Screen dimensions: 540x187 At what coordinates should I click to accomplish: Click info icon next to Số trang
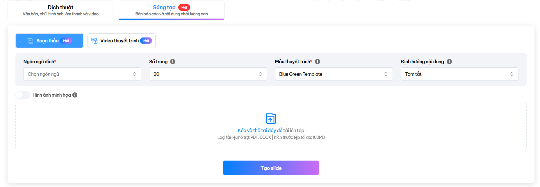(173, 62)
